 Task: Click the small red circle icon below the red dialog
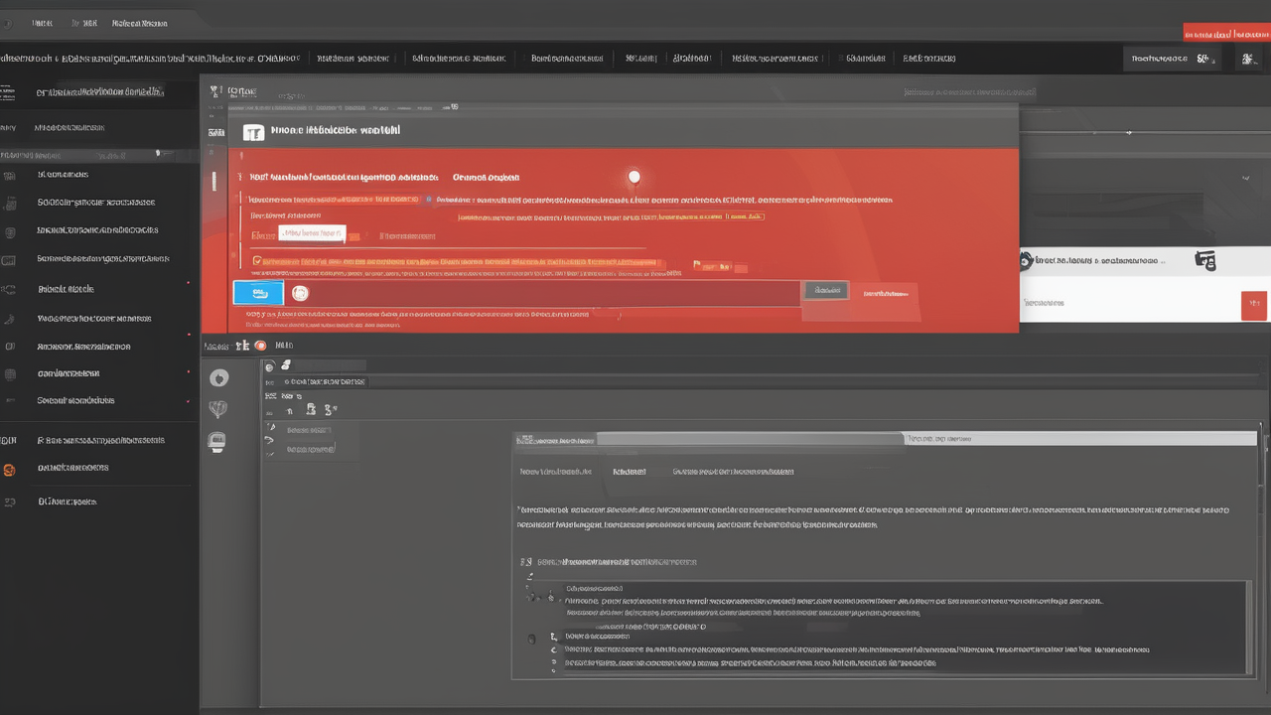(x=260, y=346)
